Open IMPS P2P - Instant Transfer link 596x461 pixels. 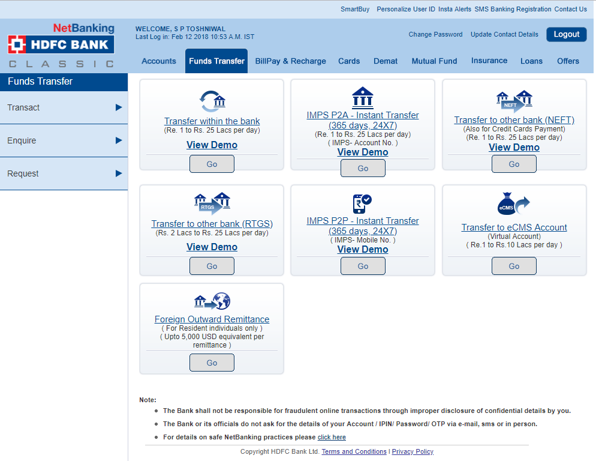pos(363,226)
